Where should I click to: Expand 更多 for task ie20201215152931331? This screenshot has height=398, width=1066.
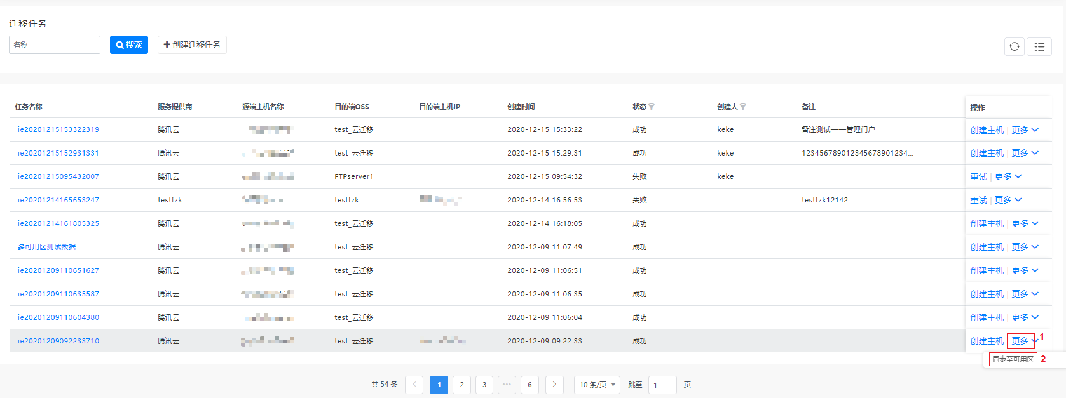[1025, 153]
